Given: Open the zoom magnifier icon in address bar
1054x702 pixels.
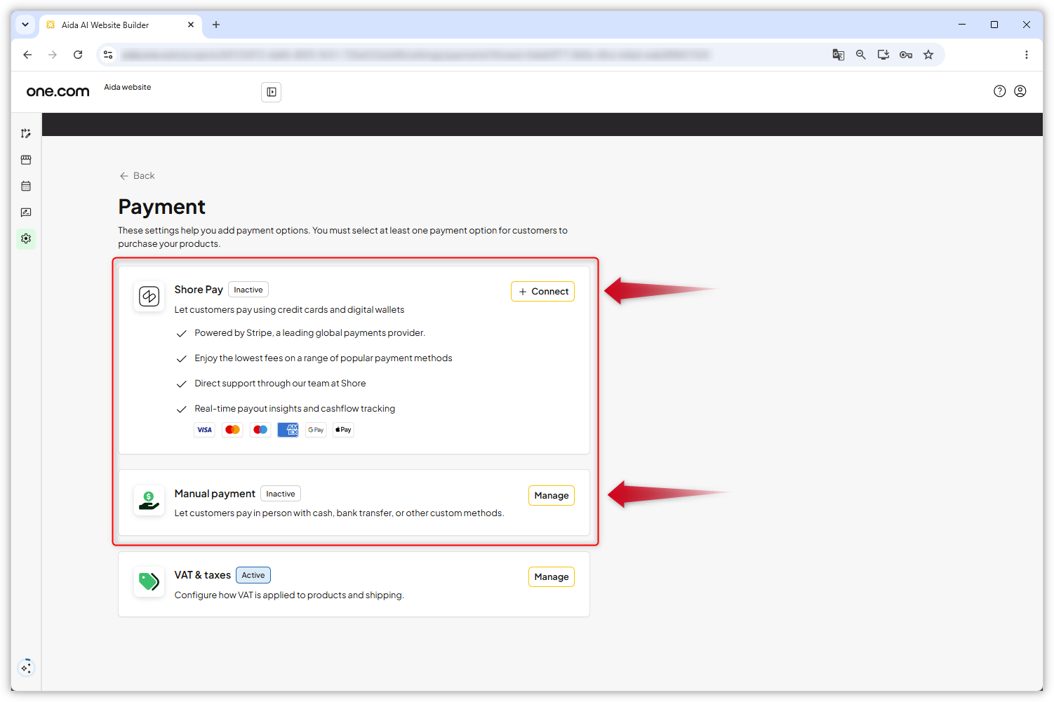Looking at the screenshot, I should click(861, 55).
